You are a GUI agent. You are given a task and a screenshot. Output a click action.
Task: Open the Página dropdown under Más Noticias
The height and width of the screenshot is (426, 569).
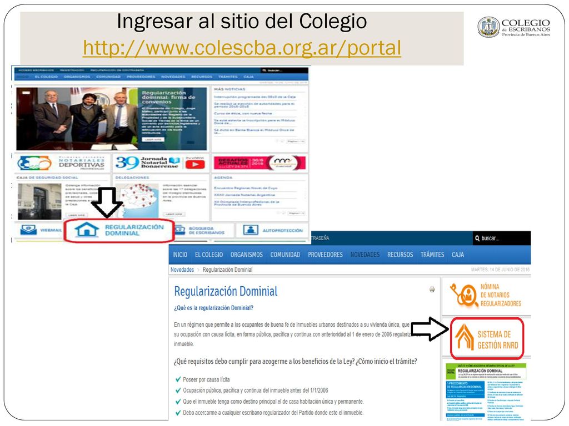coord(296,141)
